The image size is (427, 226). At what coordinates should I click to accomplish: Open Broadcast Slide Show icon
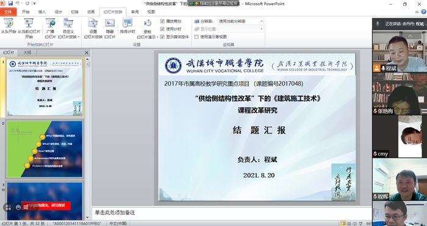[51, 23]
